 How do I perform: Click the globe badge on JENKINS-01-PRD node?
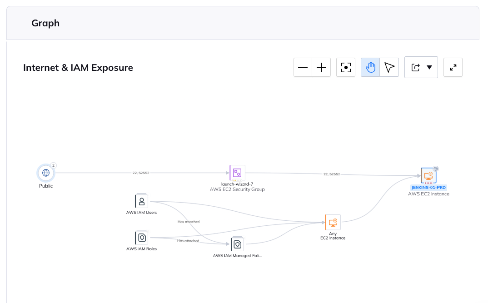click(436, 169)
